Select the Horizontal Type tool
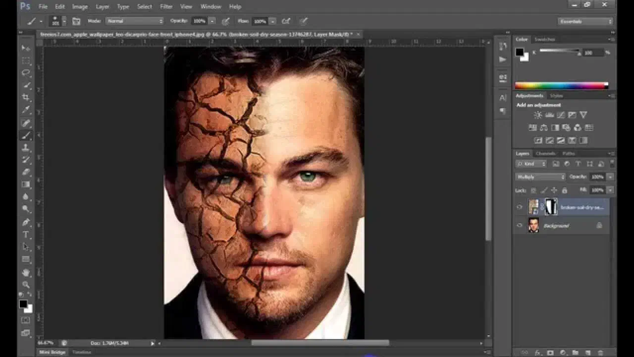Viewport: 634px width, 357px height. (x=26, y=235)
